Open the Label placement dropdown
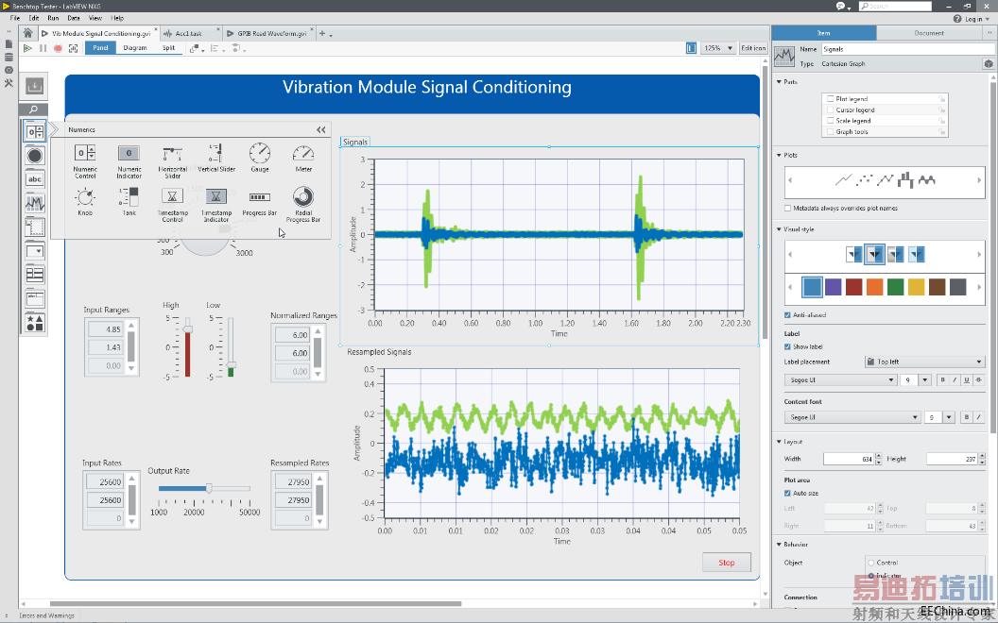Image resolution: width=998 pixels, height=623 pixels. point(924,362)
